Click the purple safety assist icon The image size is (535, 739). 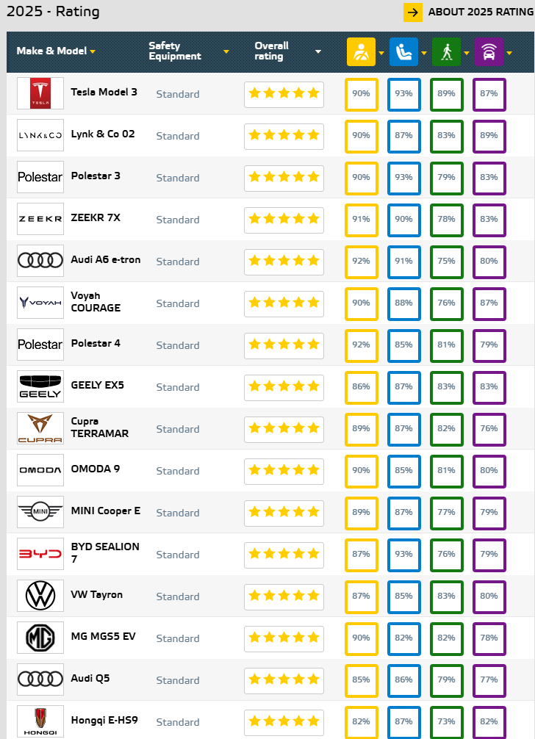[489, 52]
